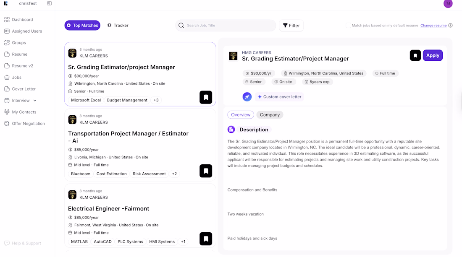Click the $90,000/yr salary chip
The image size is (462, 257).
click(x=258, y=73)
